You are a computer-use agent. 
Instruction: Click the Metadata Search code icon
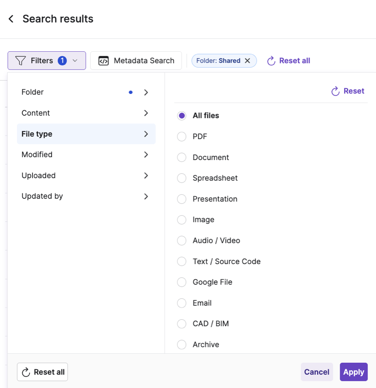pyautogui.click(x=103, y=61)
